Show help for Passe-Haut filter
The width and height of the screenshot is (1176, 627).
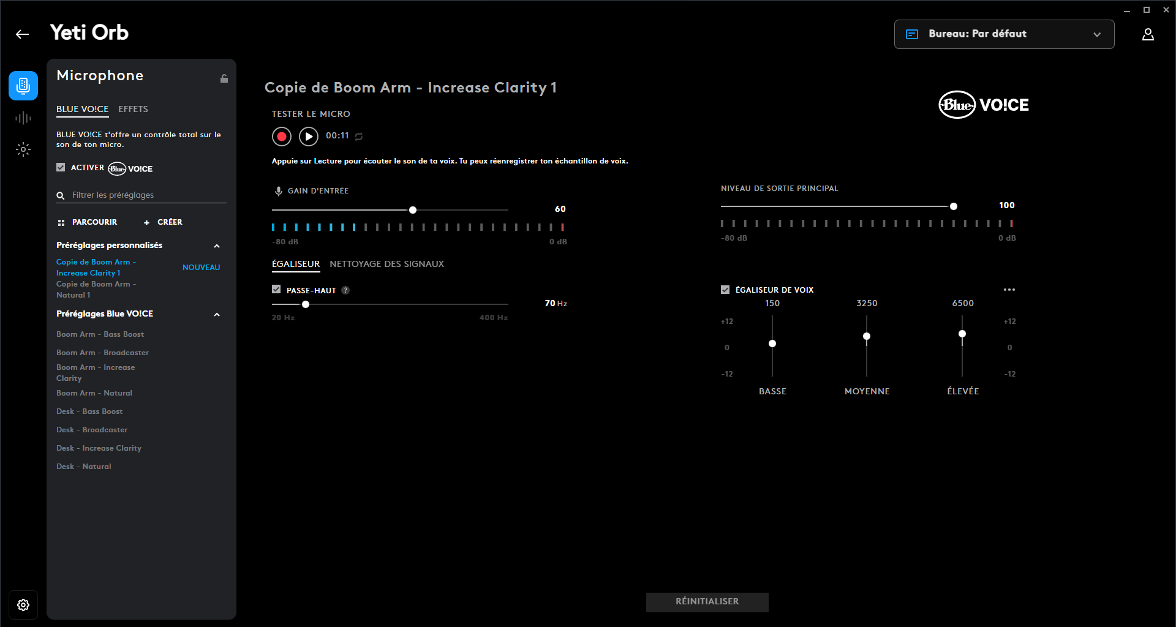[x=345, y=290]
